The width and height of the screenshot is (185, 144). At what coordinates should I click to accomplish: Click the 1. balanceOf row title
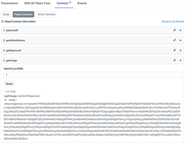[11, 30]
